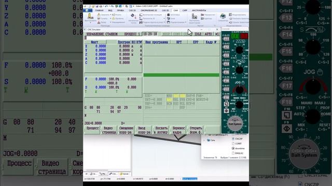This screenshot has height=186, width=332.
Task: Select the CNCZIP file in Explorer
Action: point(237,139)
